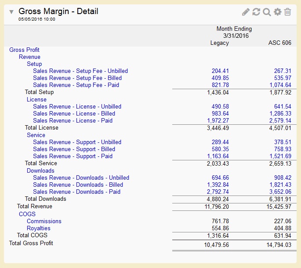Screen dimensions: 301x268
Task: Delete the widget with trash icon
Action: [287, 12]
